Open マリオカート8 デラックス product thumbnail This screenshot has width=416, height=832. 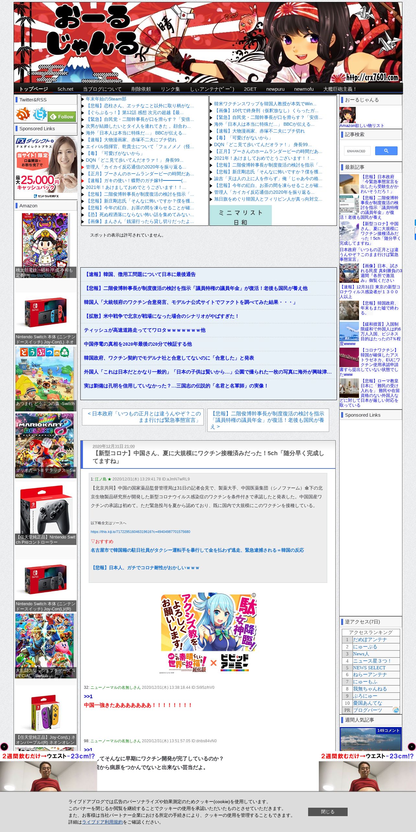[x=45, y=445]
